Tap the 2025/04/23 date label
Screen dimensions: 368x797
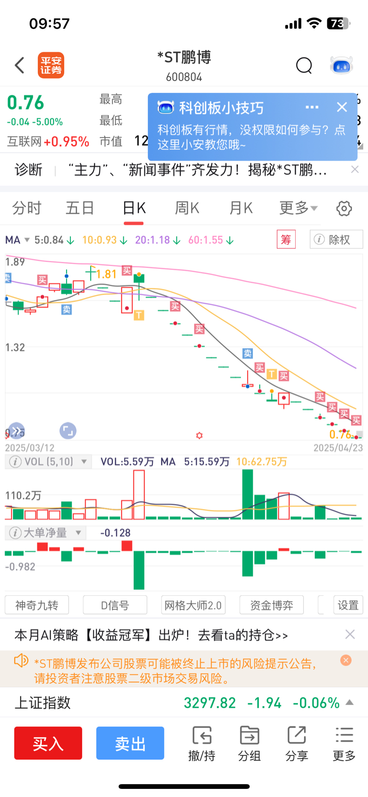click(x=338, y=448)
